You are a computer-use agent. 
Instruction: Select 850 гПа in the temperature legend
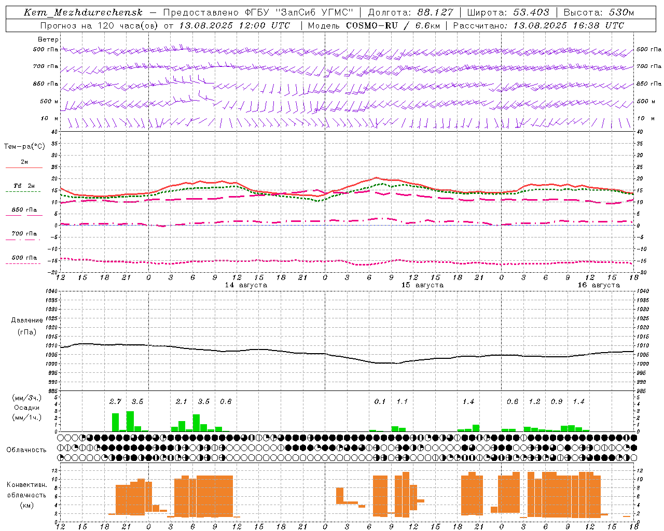pos(24,209)
